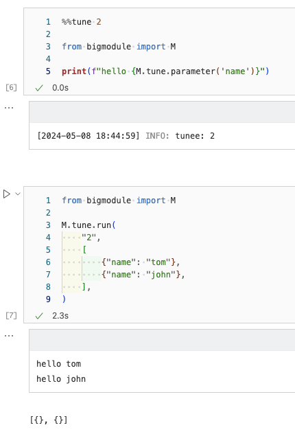Click line number 9 in the second cell
295x434 pixels.
pyautogui.click(x=48, y=299)
